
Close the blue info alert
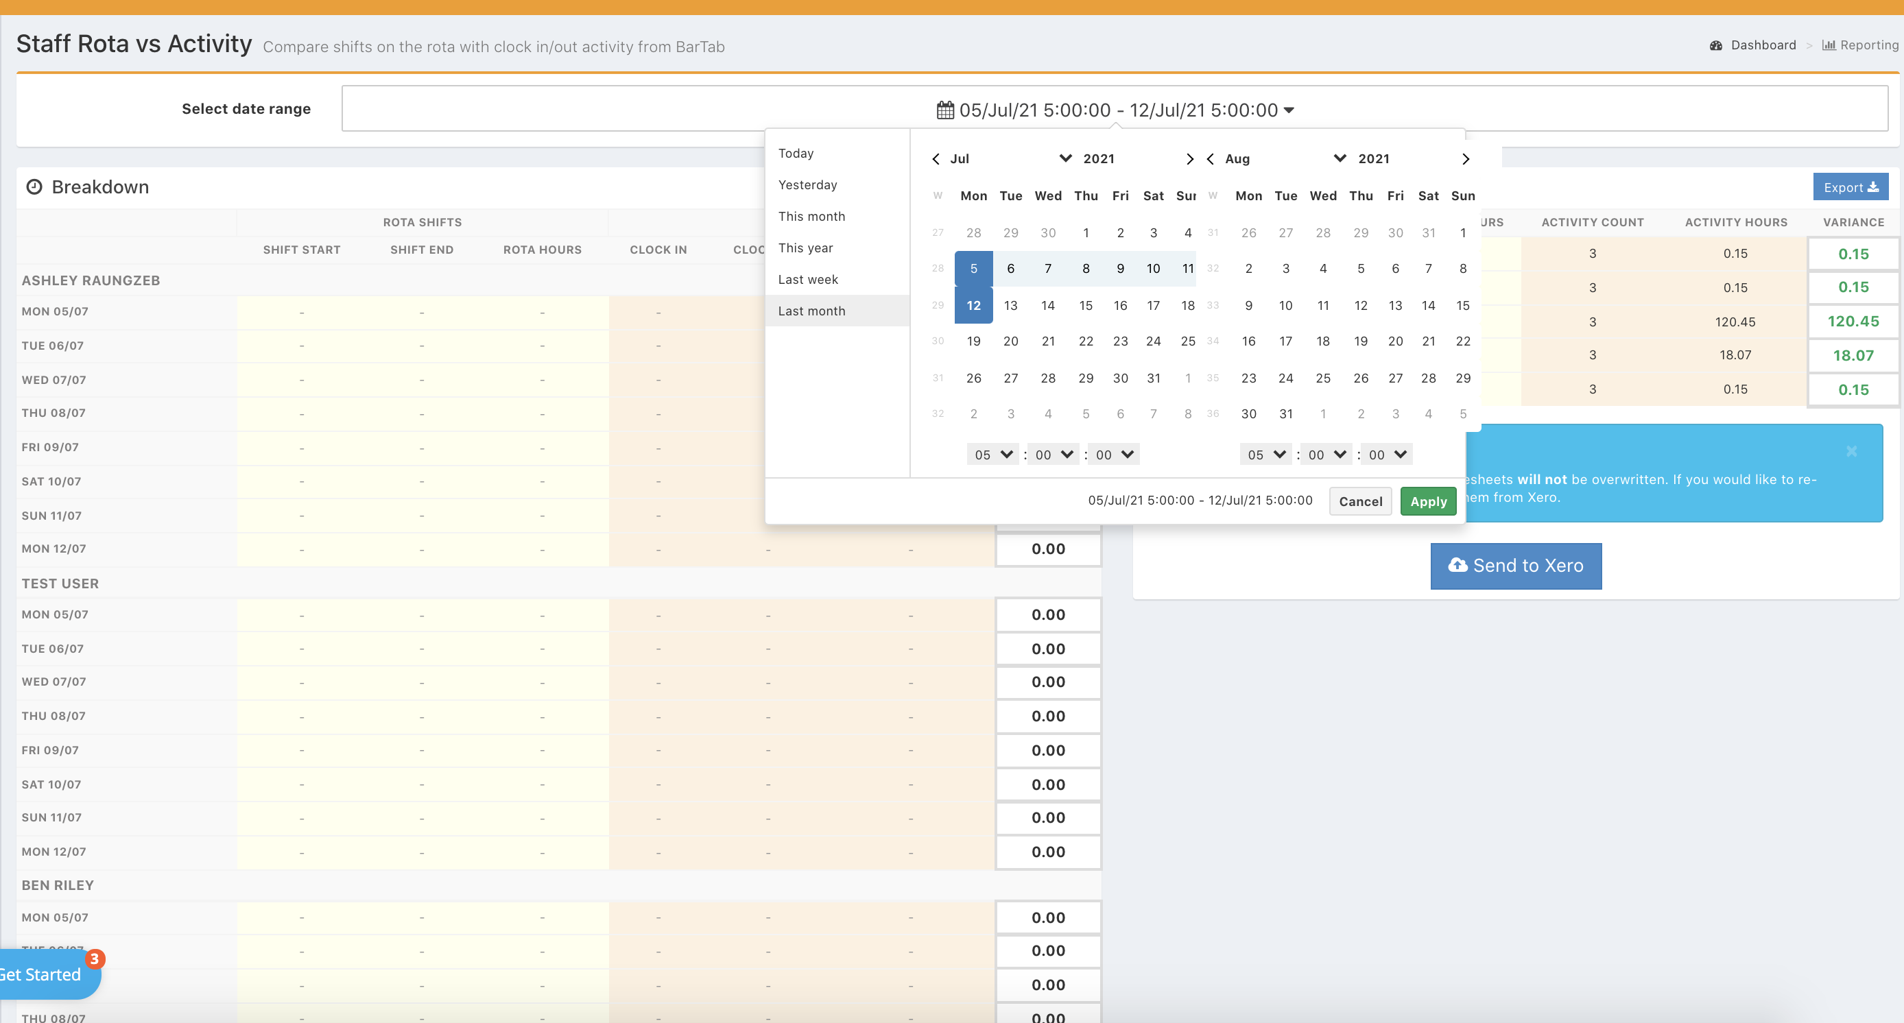pyautogui.click(x=1851, y=451)
